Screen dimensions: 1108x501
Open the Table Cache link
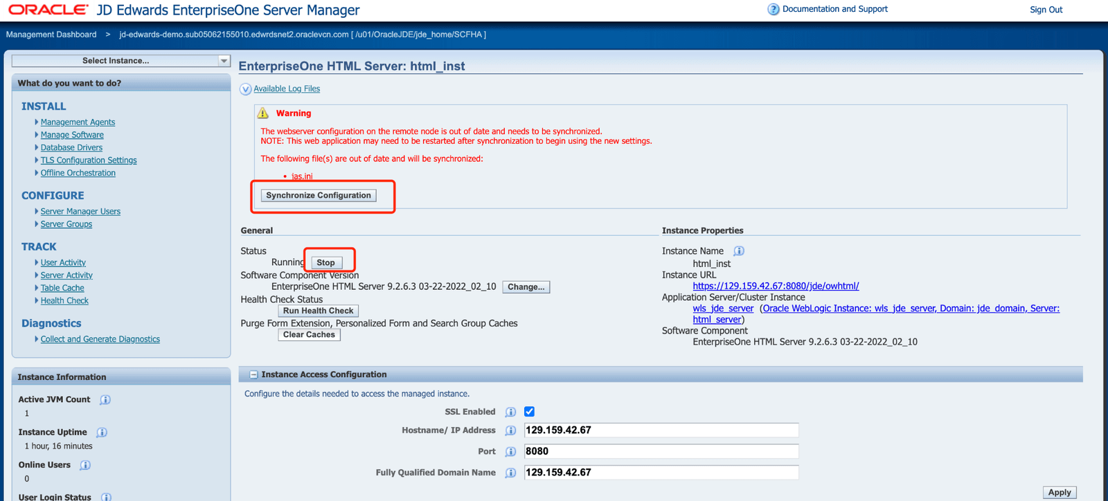(x=62, y=288)
